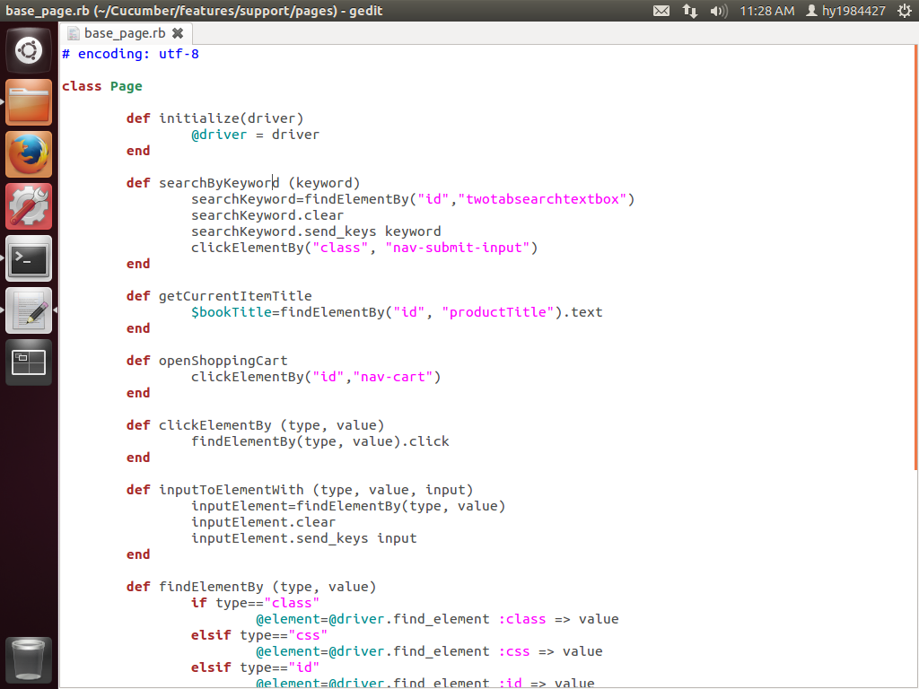Open the Trash in the launcher

29,660
